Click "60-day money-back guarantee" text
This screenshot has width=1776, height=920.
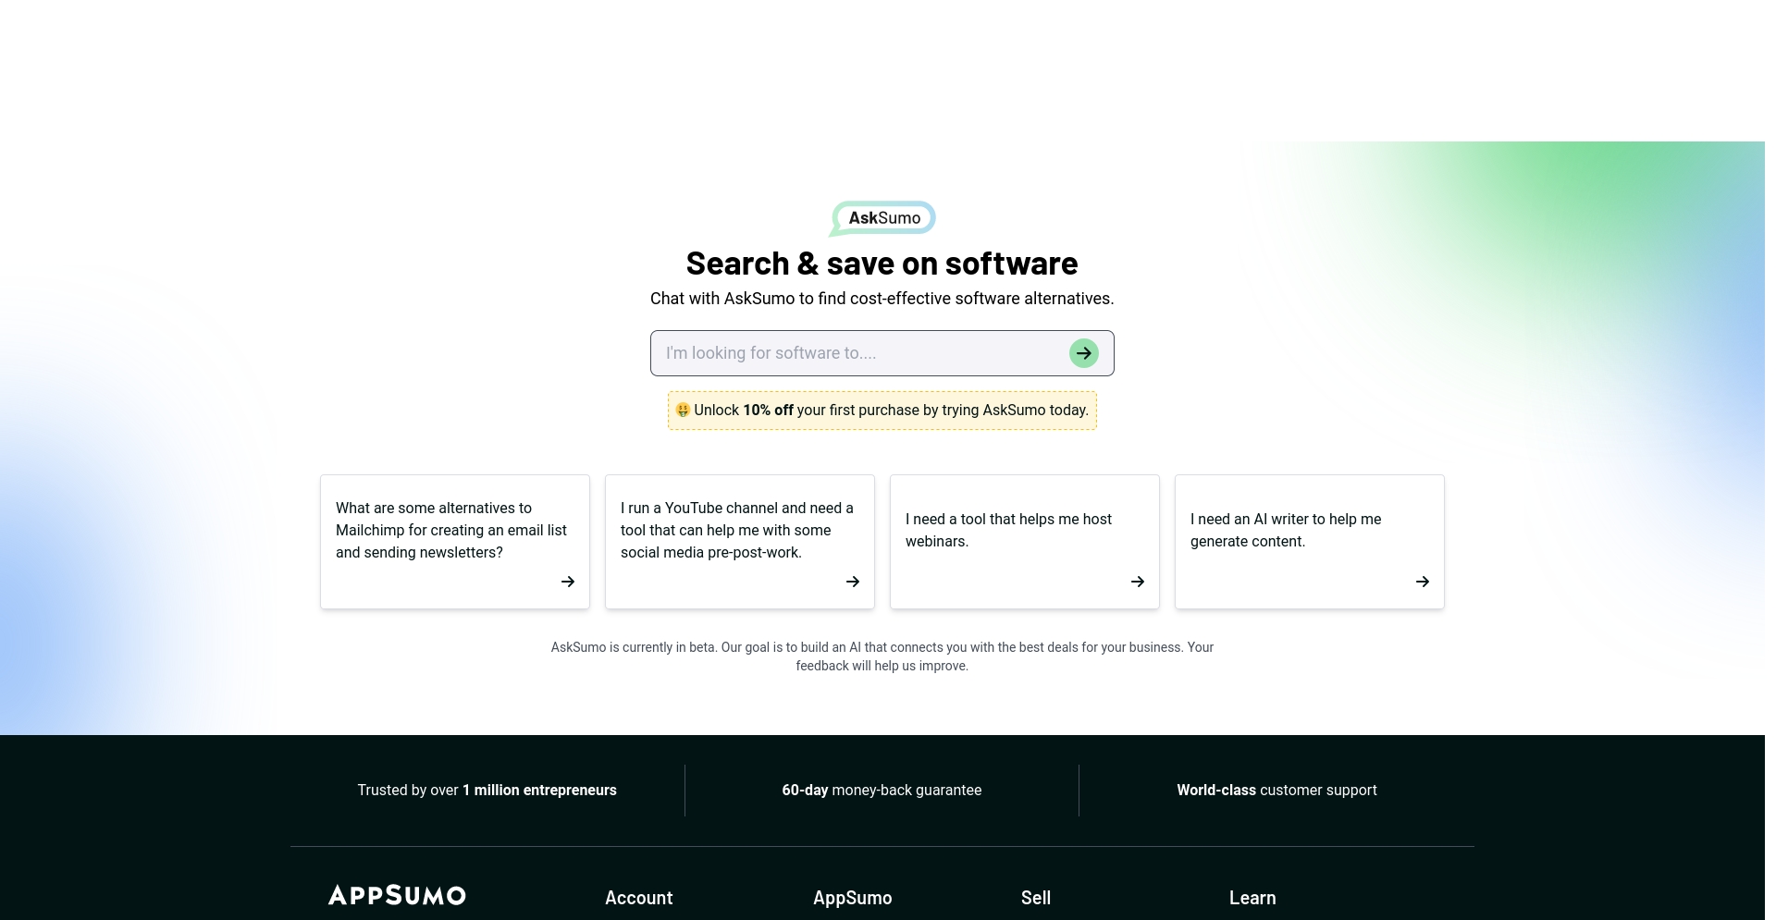click(882, 791)
